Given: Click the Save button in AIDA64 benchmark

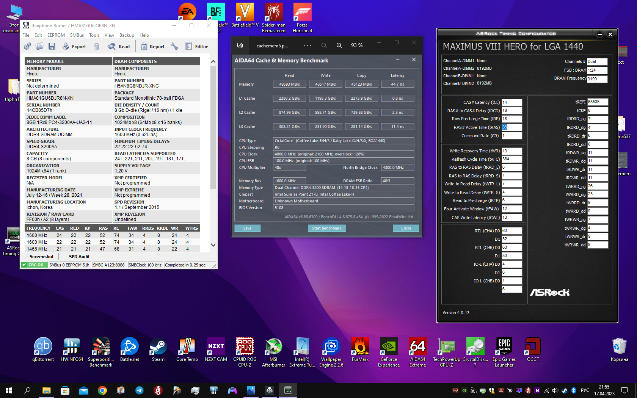Looking at the screenshot, I should tap(247, 228).
